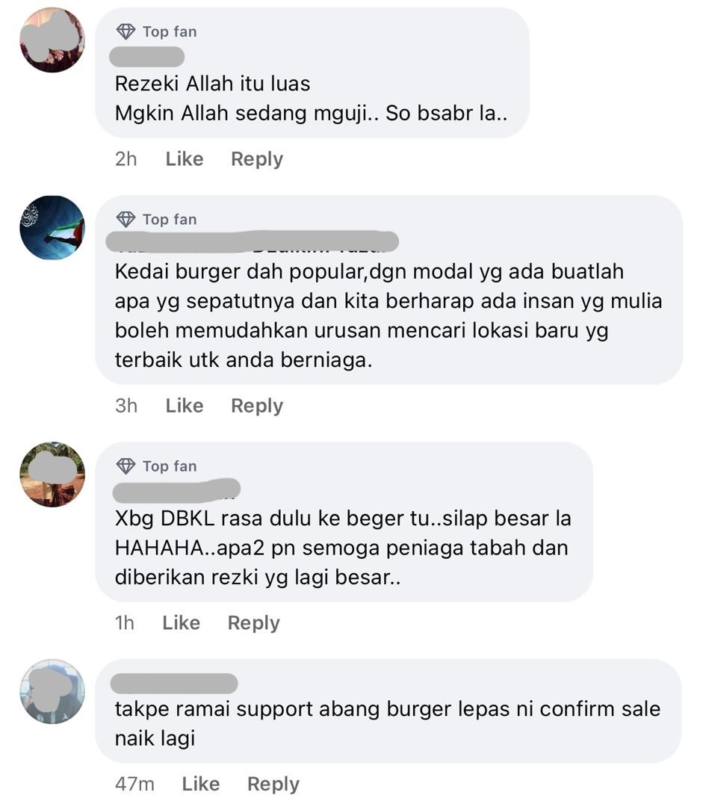The image size is (703, 807).
Task: Click the 47m timestamp link
Action: coord(134,784)
